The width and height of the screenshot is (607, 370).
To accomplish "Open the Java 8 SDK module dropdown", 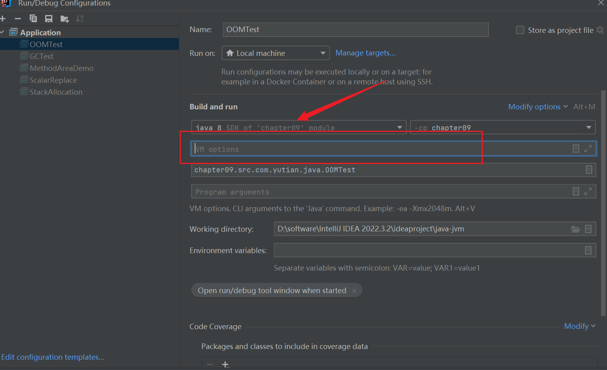I will pos(400,128).
